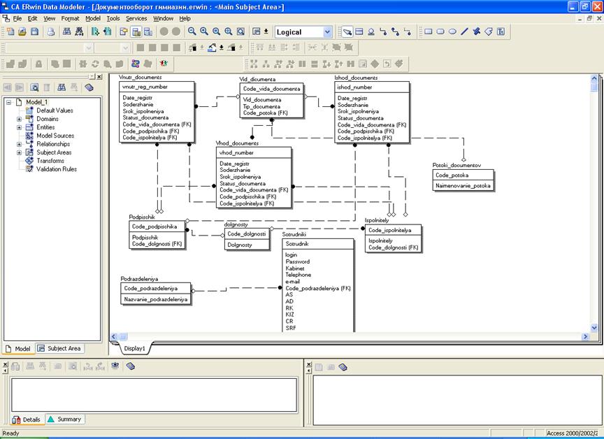
Task: Expand the Relationships tree node
Action: pos(19,144)
